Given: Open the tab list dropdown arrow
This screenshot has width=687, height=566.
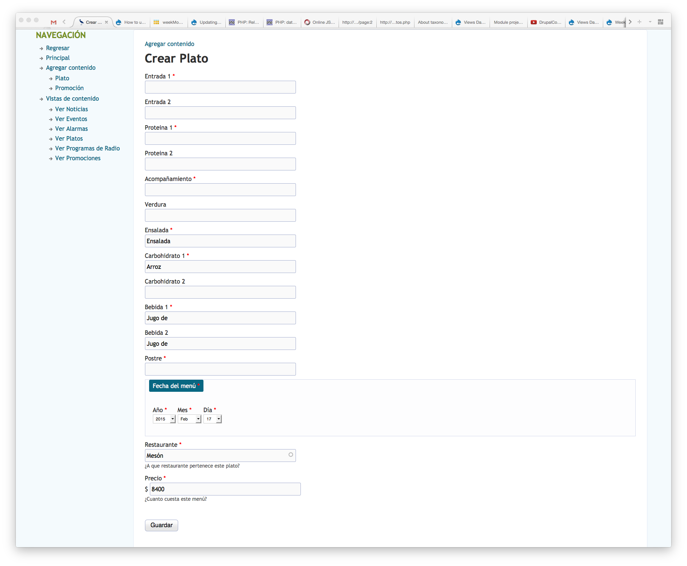Looking at the screenshot, I should 650,22.
